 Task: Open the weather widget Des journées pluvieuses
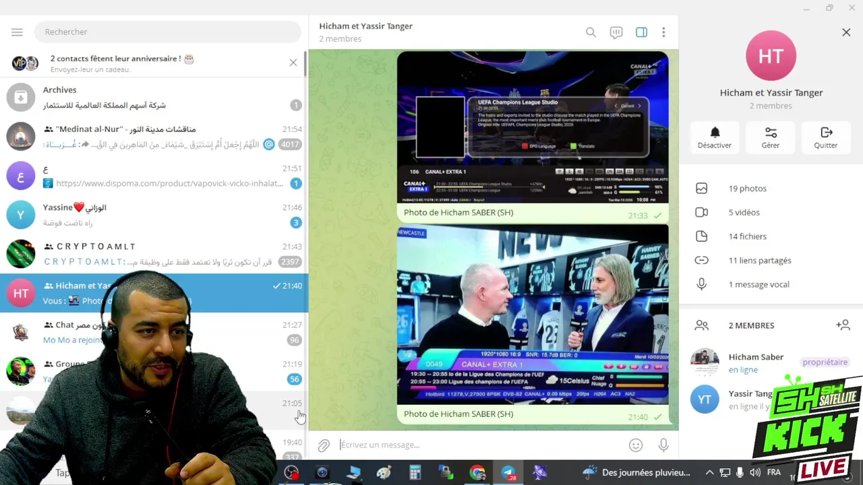click(637, 472)
